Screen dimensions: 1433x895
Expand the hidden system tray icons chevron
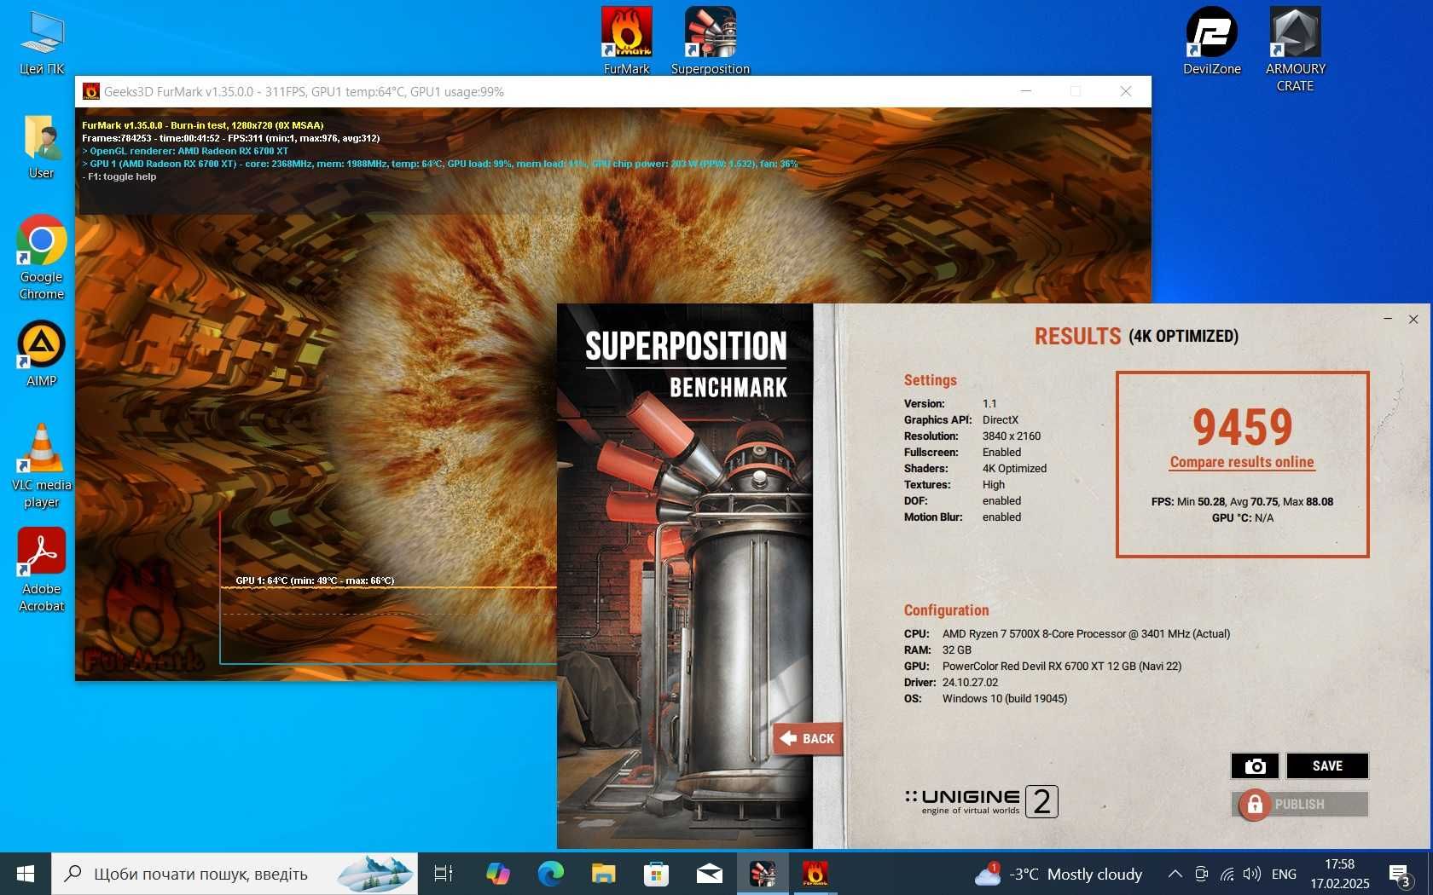tap(1175, 874)
